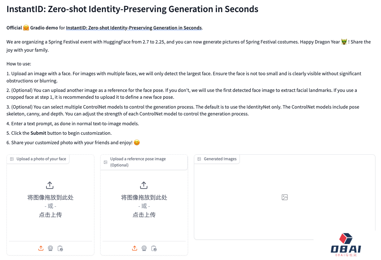Click the Generated Images placeholder icon

(285, 197)
